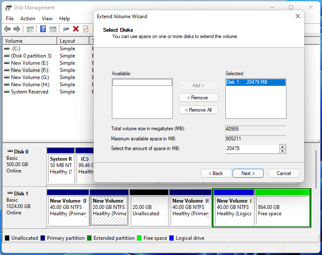Toggle the action pane toolbar icon
Image resolution: width=322 pixels, height=255 pixels.
pos(53,29)
